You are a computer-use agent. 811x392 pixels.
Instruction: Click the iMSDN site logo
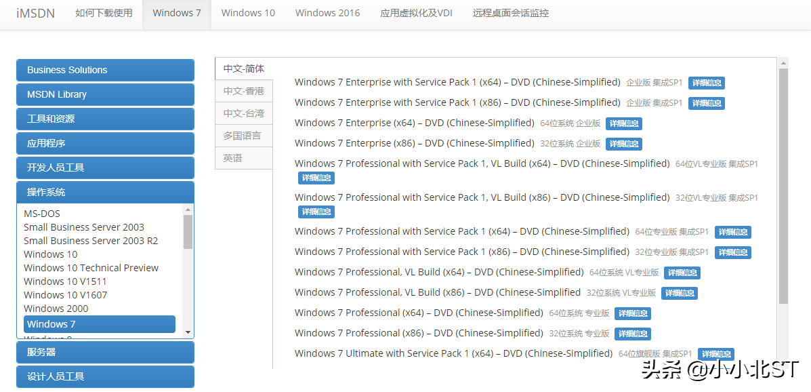35,13
